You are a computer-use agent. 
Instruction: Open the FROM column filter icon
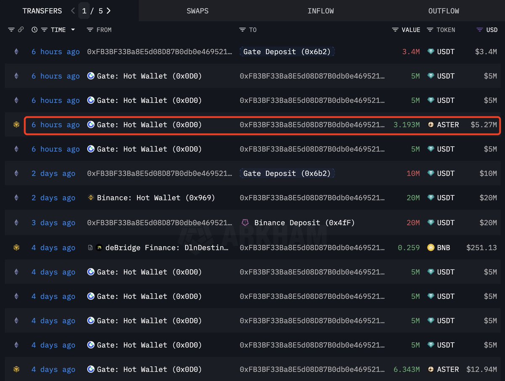(x=90, y=30)
